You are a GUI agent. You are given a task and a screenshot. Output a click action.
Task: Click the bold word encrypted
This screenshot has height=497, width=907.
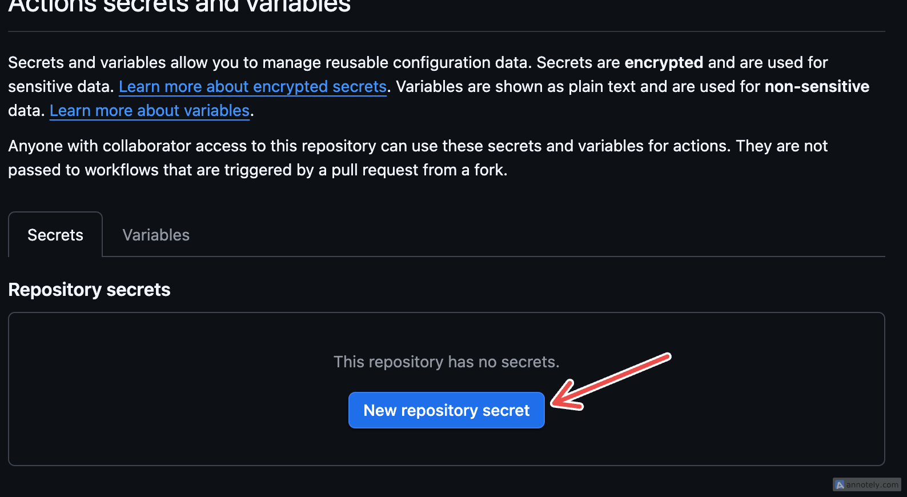[664, 63]
